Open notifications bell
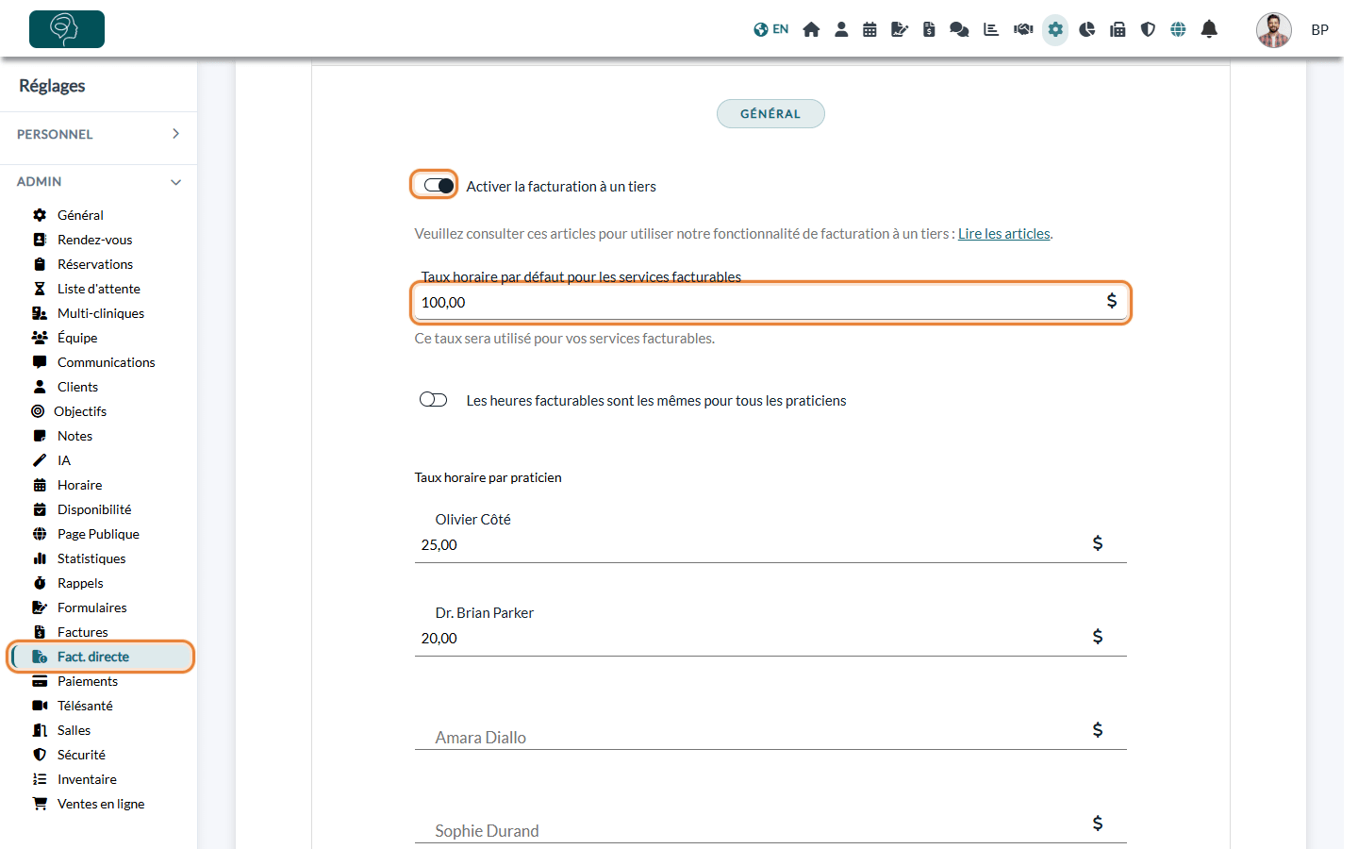Image resolution: width=1358 pixels, height=849 pixels. [1209, 29]
